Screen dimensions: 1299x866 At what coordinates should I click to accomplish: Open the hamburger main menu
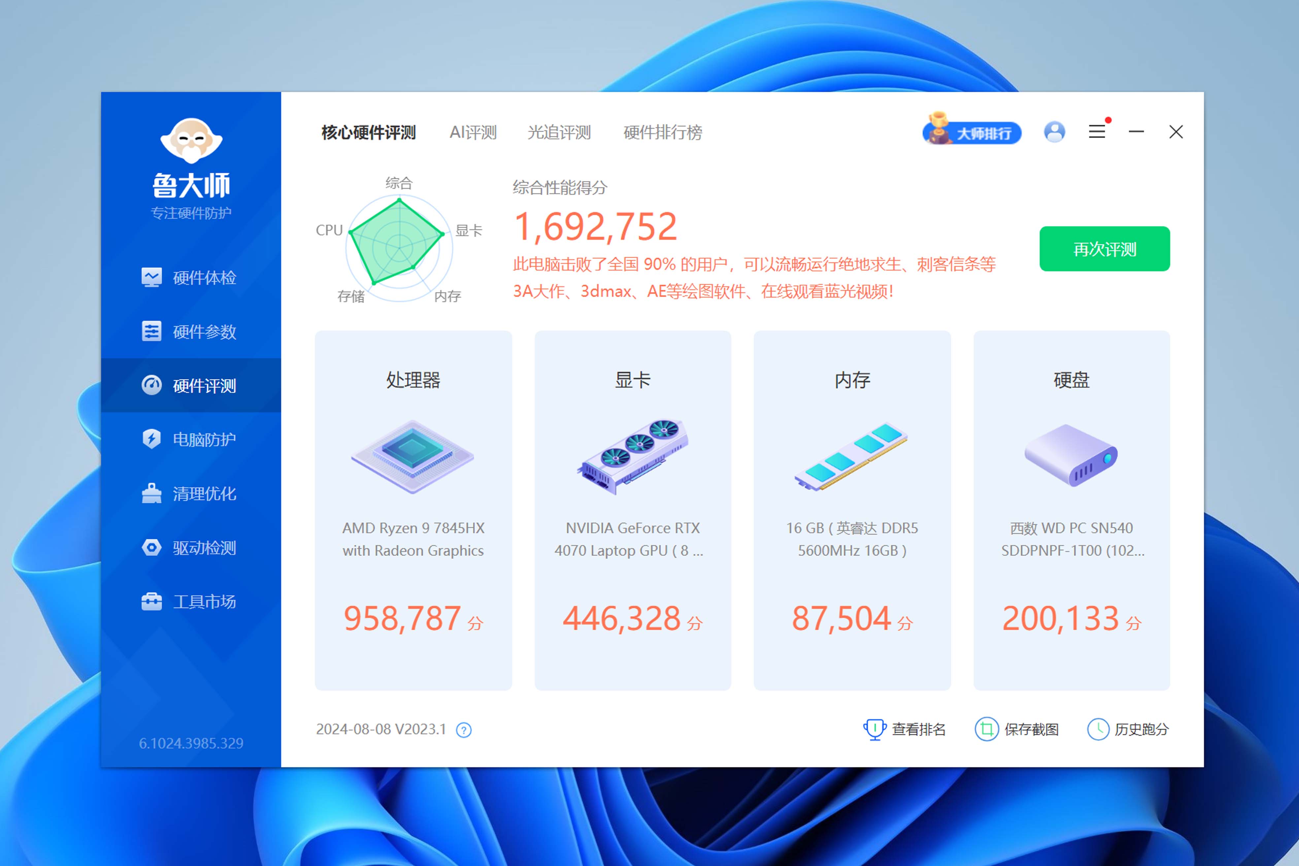1097,132
